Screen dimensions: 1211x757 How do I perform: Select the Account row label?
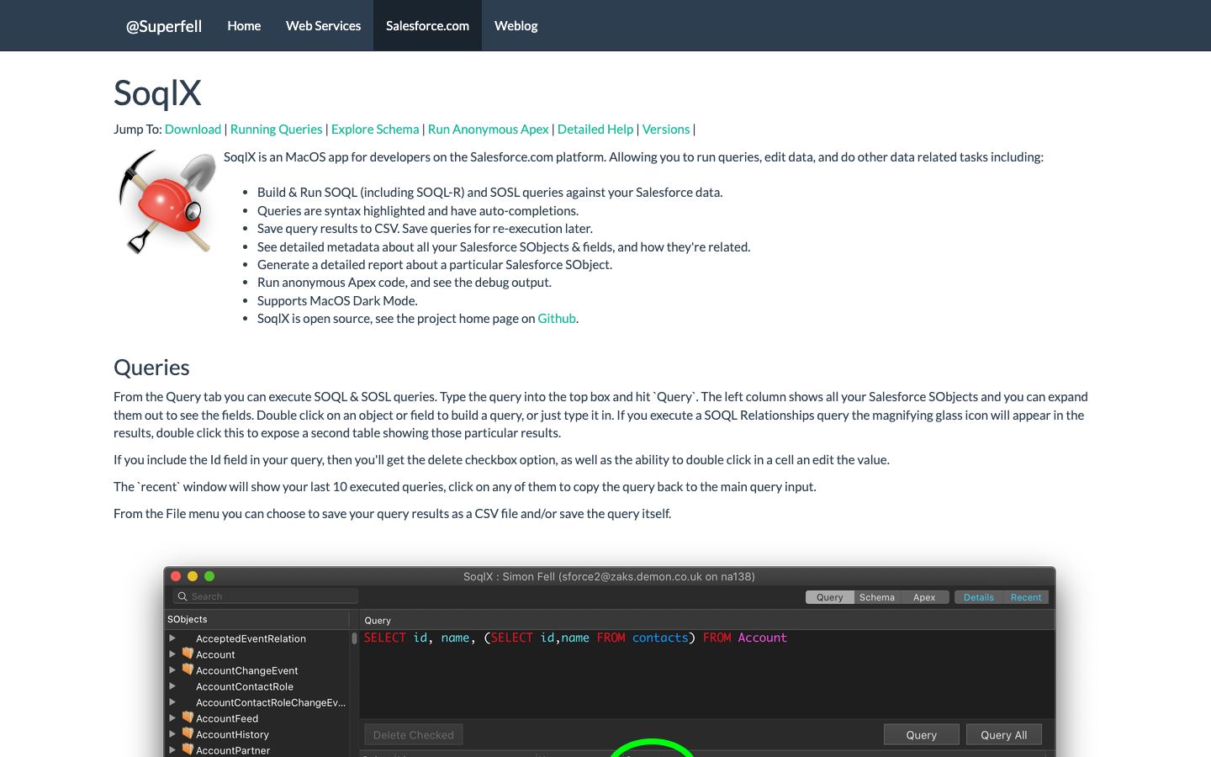pyautogui.click(x=215, y=655)
